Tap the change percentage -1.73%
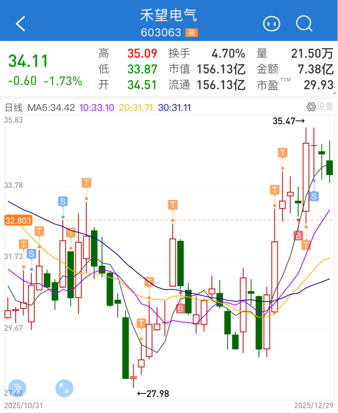338x413 pixels. click(63, 81)
